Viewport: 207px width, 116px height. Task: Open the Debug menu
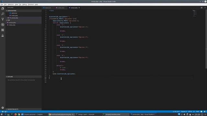click(25, 5)
